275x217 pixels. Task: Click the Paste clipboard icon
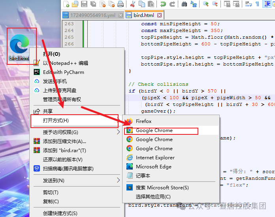pyautogui.click(x=151, y=4)
